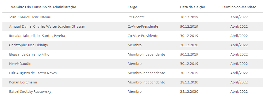
Task: Click Ronaldo Iabrudi dos Santos Pereira
Action: click(37, 36)
